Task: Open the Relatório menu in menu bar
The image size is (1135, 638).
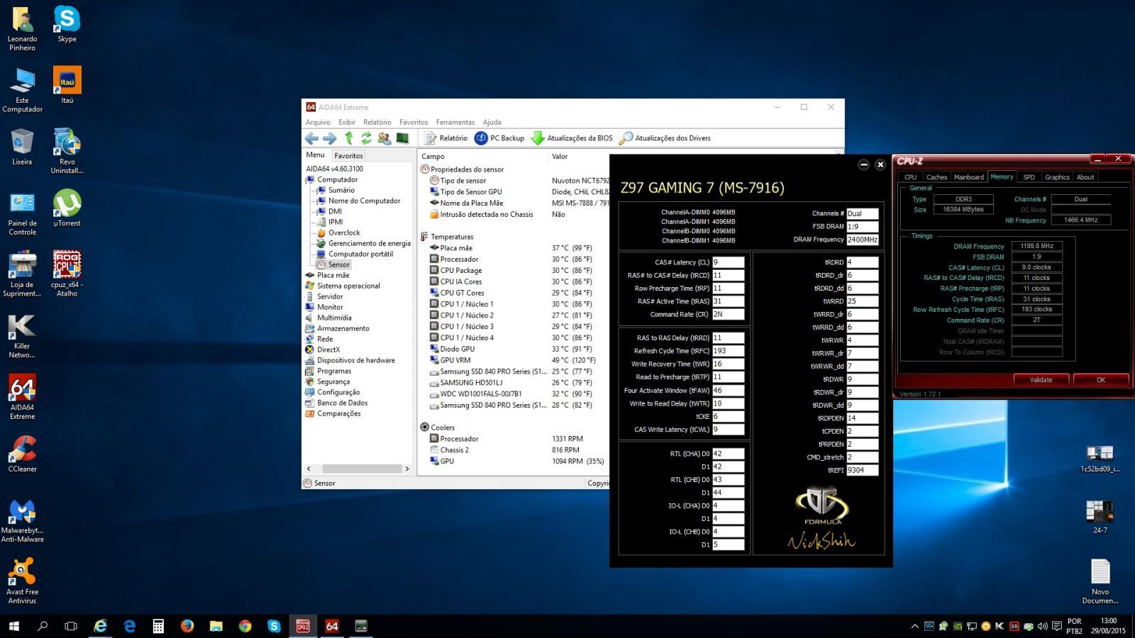Action: 377,122
